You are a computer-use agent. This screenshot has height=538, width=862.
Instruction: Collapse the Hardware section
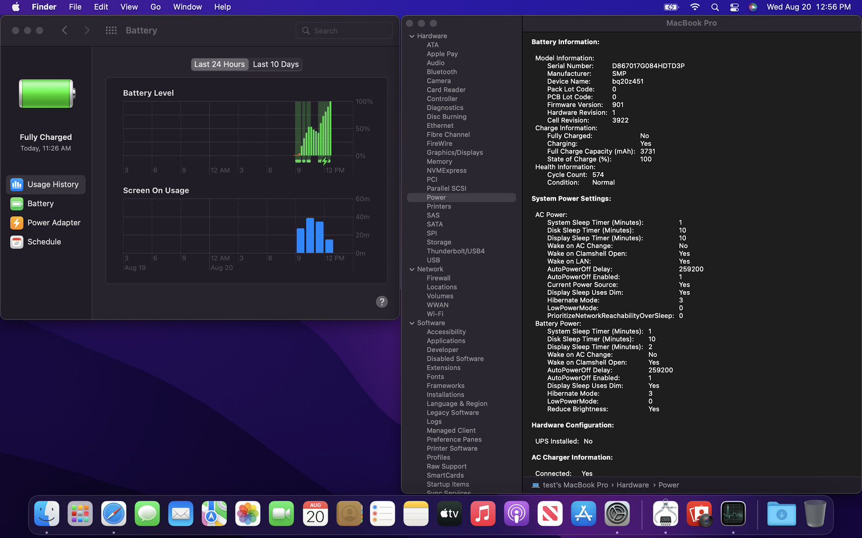pyautogui.click(x=412, y=36)
